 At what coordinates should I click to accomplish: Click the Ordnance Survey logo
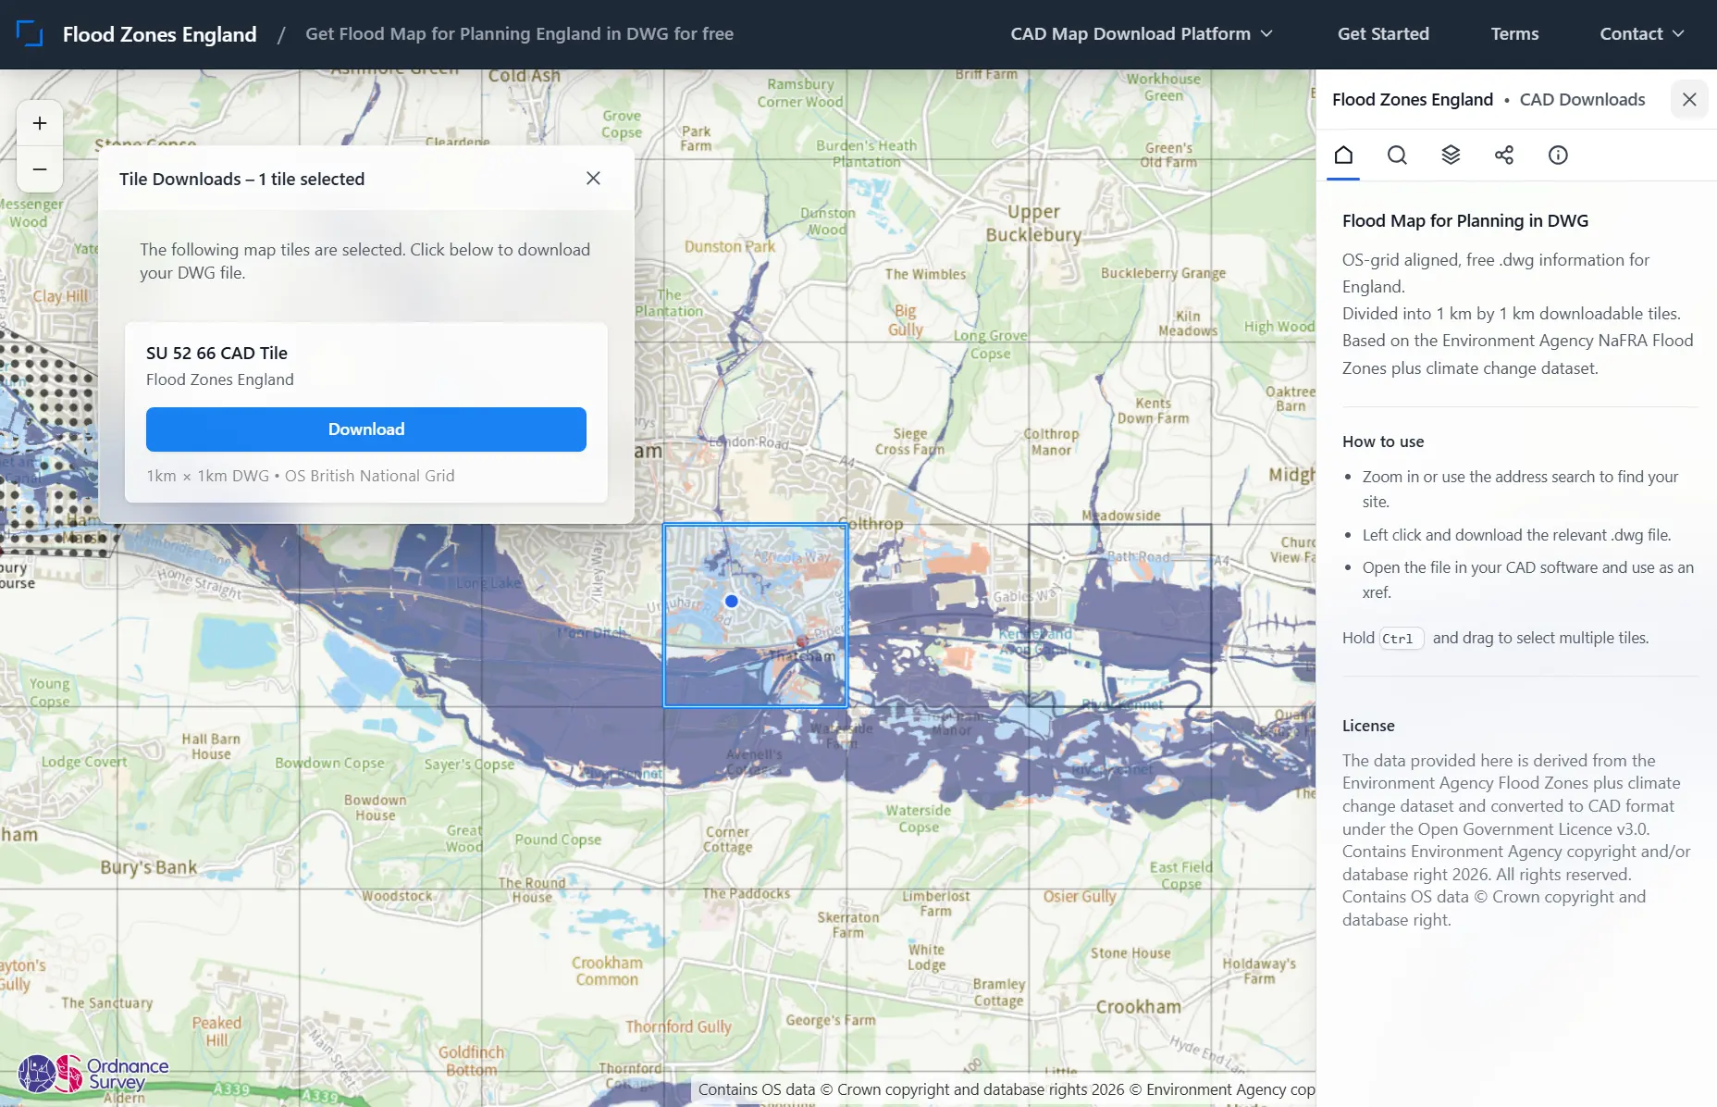pos(94,1074)
